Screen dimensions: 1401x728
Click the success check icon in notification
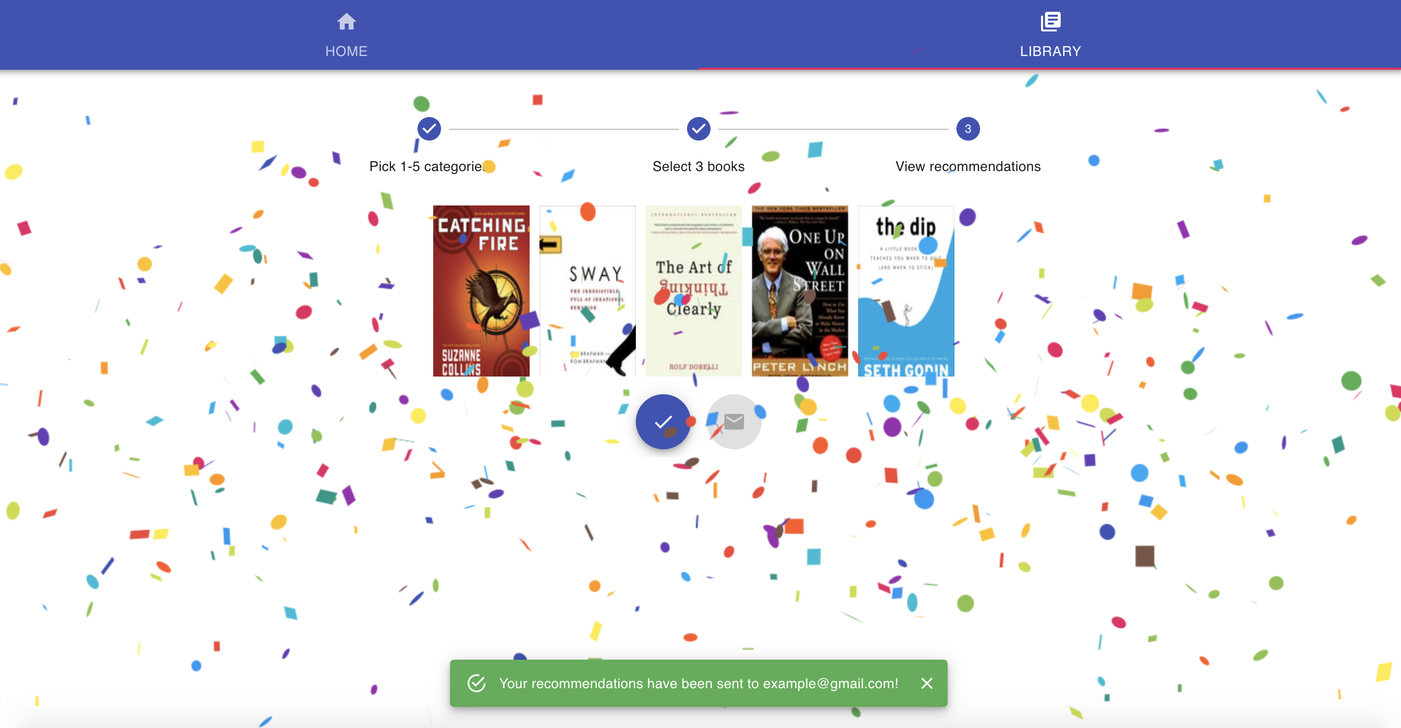pos(477,683)
